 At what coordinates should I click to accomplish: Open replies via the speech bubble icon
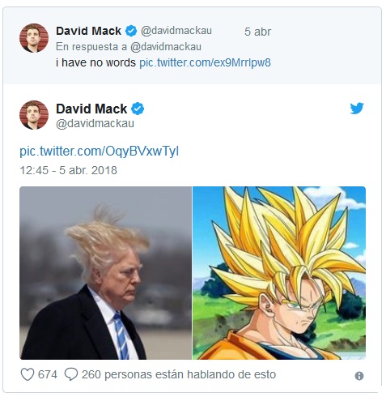pos(71,374)
